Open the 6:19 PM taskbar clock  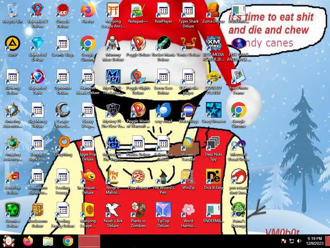pos(315,241)
